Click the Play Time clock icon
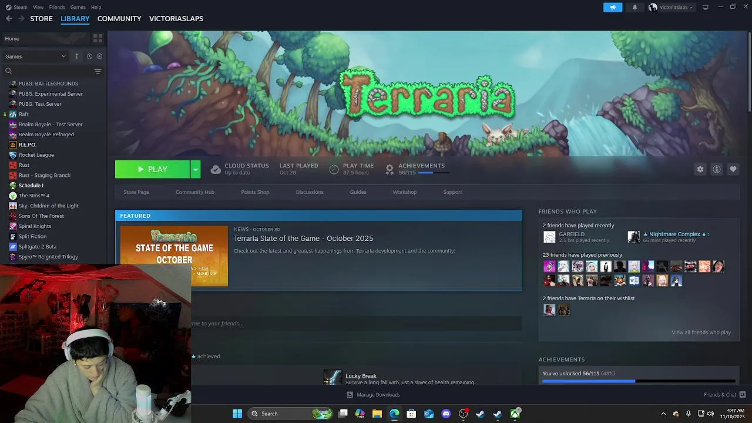The image size is (752, 423). tap(334, 169)
